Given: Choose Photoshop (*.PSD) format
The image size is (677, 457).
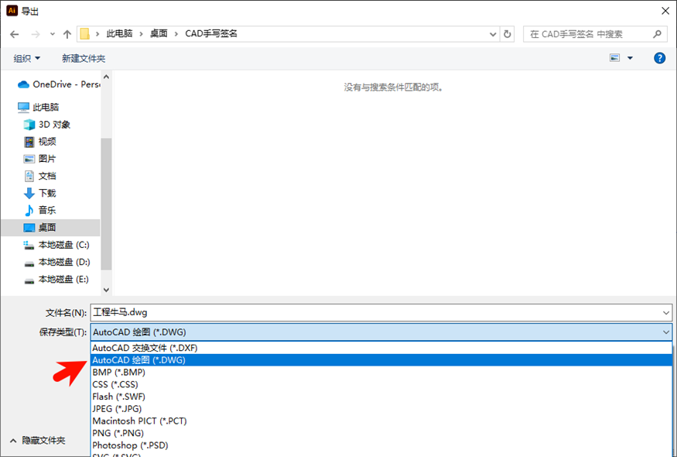Looking at the screenshot, I should 381,445.
